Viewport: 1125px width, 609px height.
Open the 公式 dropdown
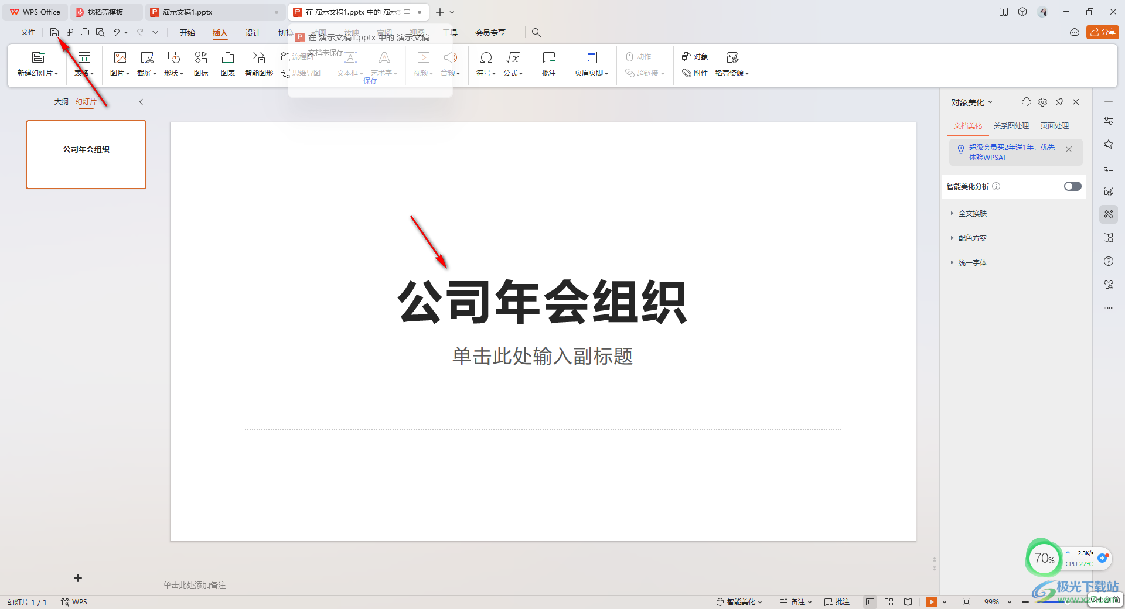[513, 73]
